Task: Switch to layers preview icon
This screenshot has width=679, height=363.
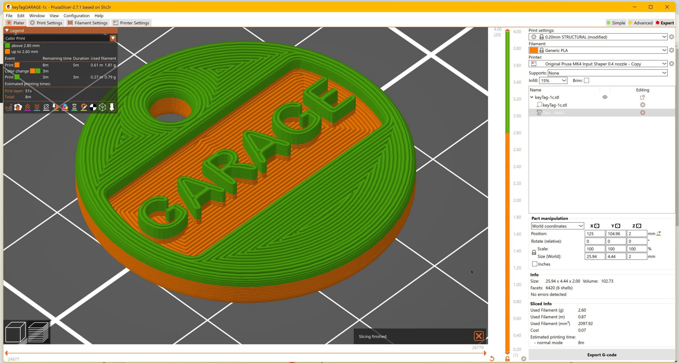Action: [x=38, y=332]
